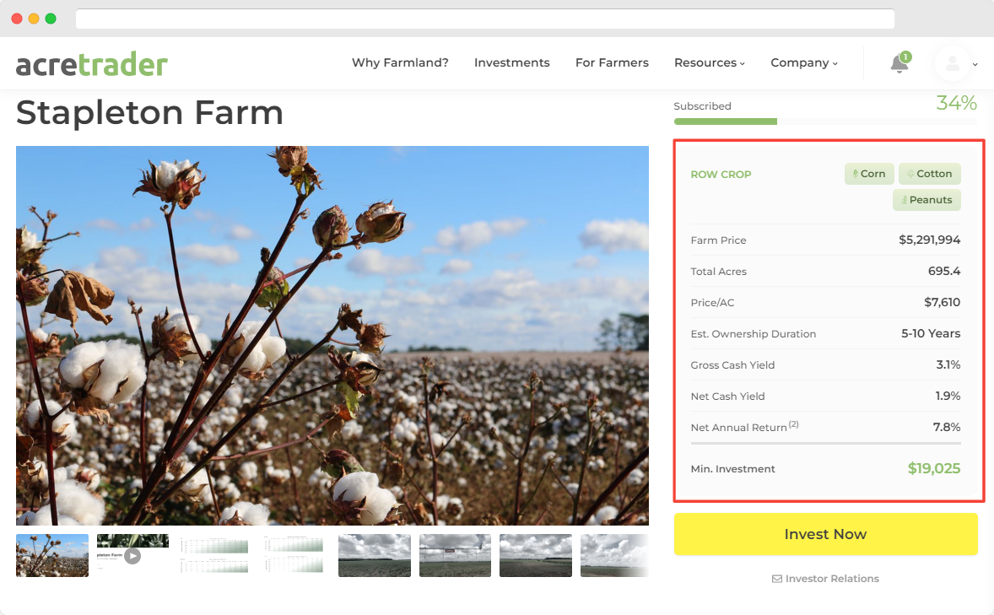Click the profile avatar icon
Screen dimensions: 994x615
[x=952, y=62]
